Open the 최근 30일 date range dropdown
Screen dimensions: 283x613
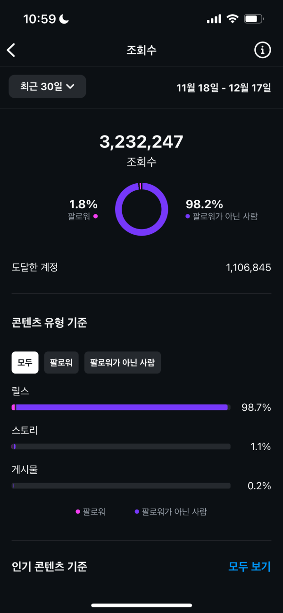(x=47, y=86)
